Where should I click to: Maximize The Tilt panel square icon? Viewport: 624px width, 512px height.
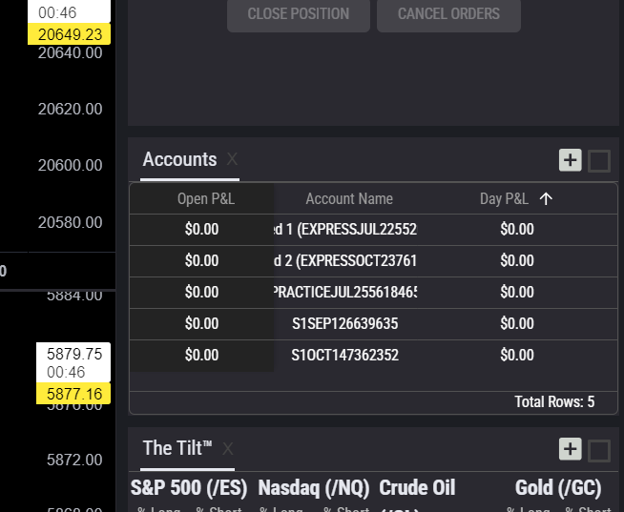[x=599, y=449]
